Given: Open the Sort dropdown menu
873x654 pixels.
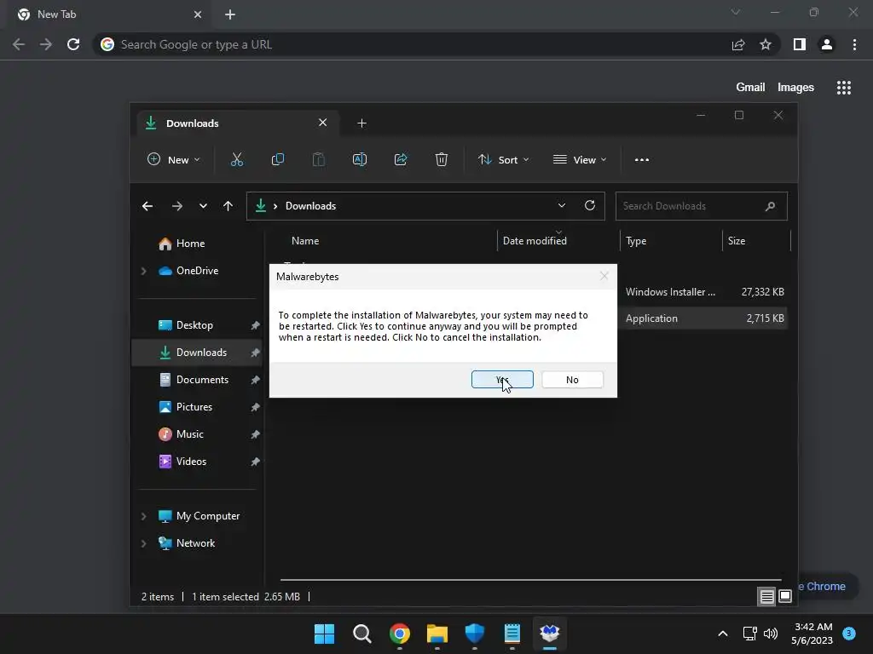Looking at the screenshot, I should tap(503, 159).
